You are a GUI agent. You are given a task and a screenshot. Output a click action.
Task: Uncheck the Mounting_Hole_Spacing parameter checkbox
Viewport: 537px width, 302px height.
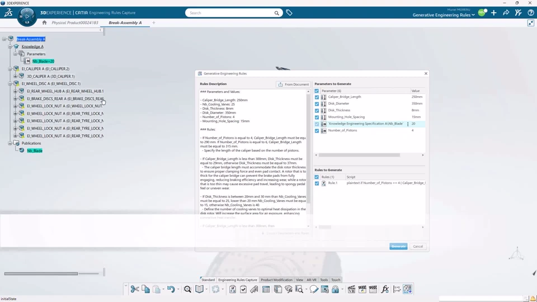click(x=317, y=117)
